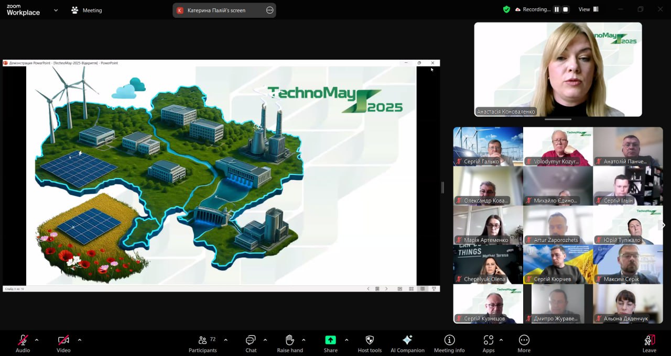The height and width of the screenshot is (356, 671).
Task: Click the Meeting tab
Action: click(x=86, y=10)
